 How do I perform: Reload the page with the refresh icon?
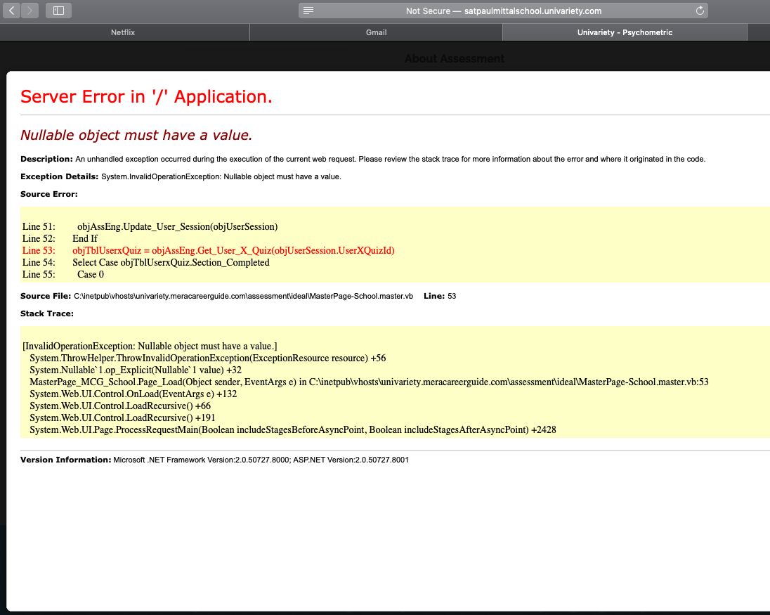[x=700, y=11]
